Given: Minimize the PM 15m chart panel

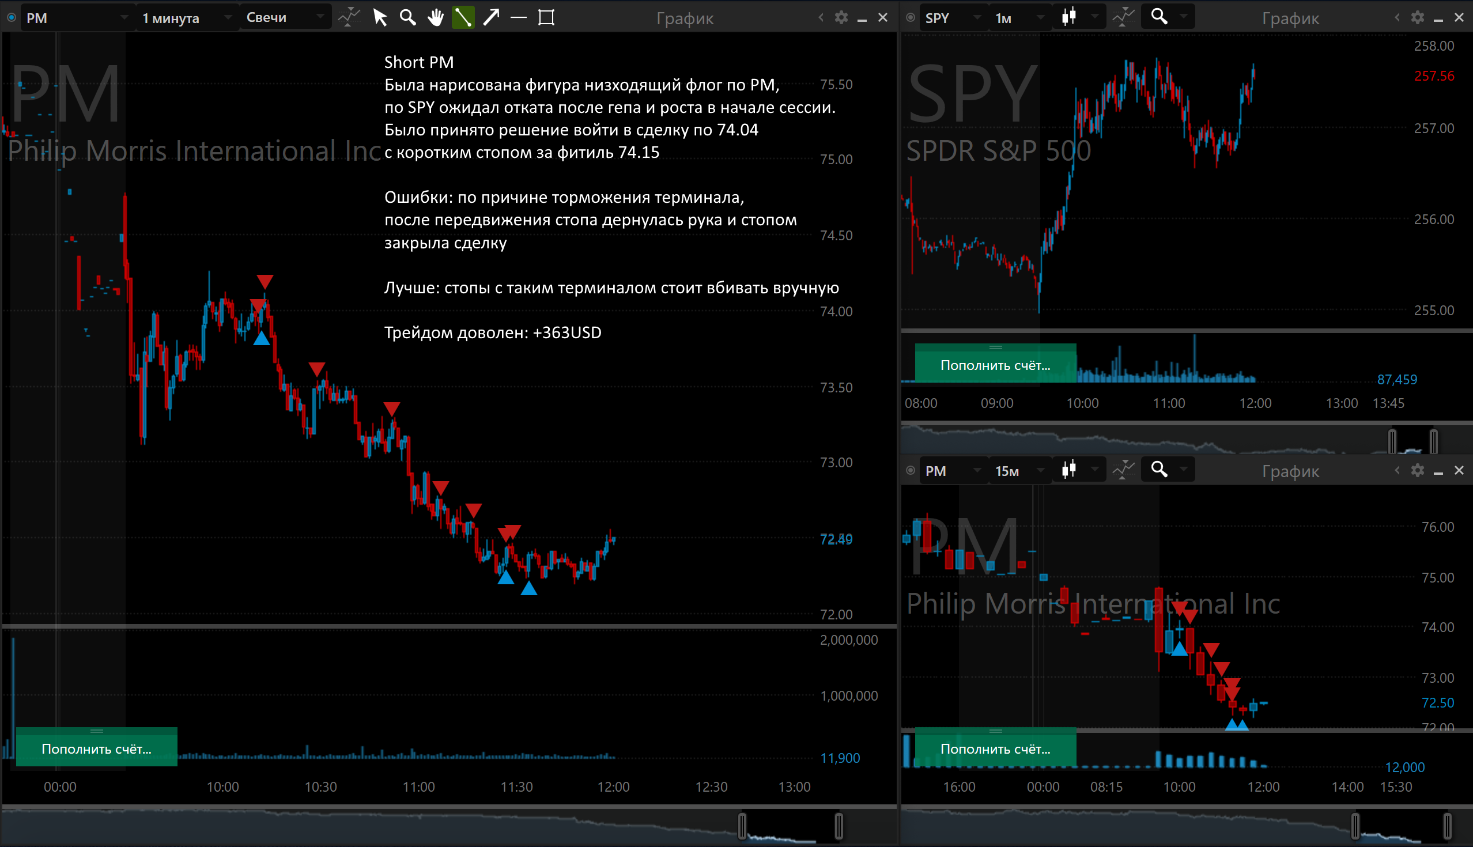Looking at the screenshot, I should pyautogui.click(x=1438, y=472).
